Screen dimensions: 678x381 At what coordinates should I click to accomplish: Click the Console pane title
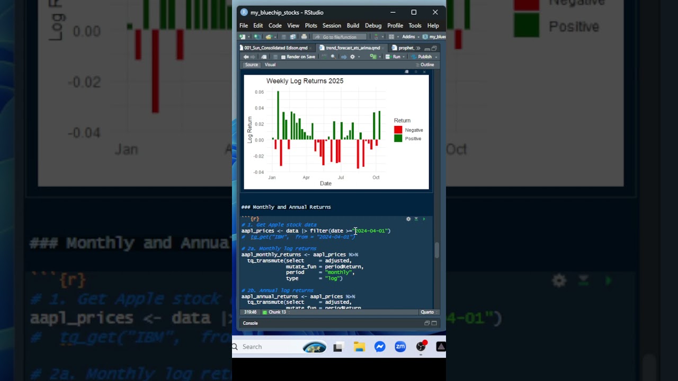click(x=251, y=323)
